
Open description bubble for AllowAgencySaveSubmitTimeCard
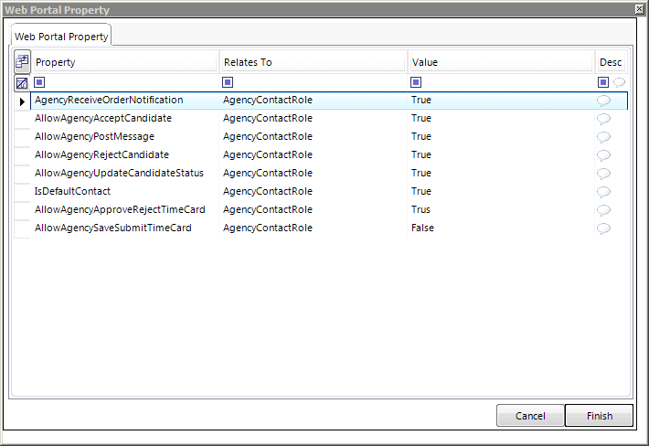pos(604,228)
